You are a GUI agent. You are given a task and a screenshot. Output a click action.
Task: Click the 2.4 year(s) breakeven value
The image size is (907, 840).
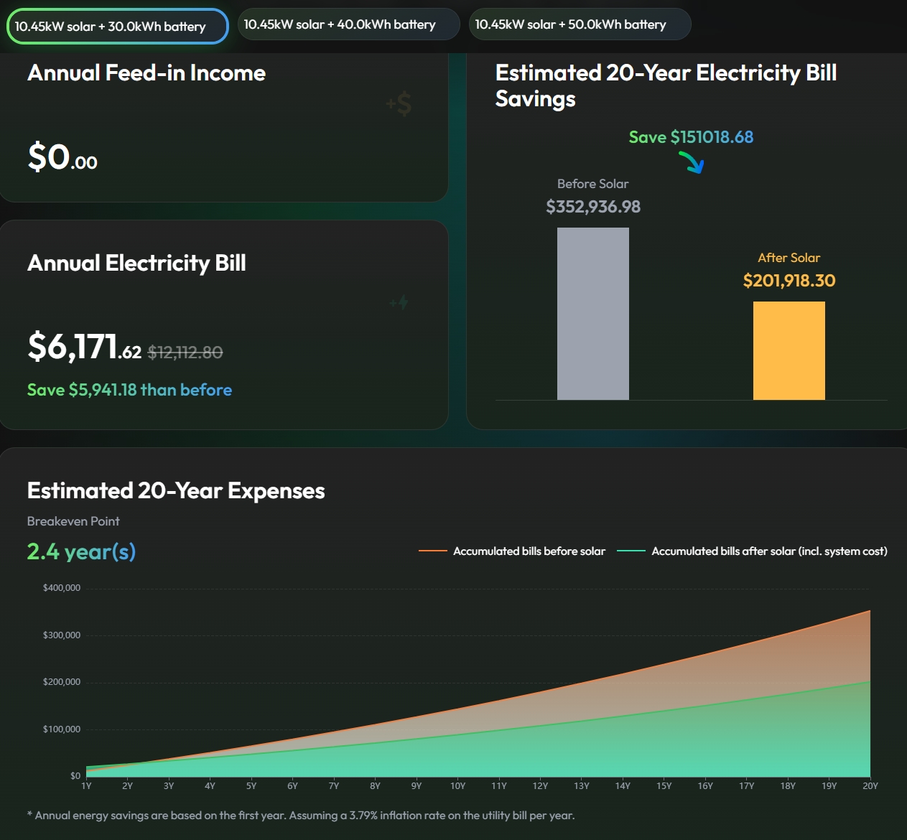pos(81,551)
